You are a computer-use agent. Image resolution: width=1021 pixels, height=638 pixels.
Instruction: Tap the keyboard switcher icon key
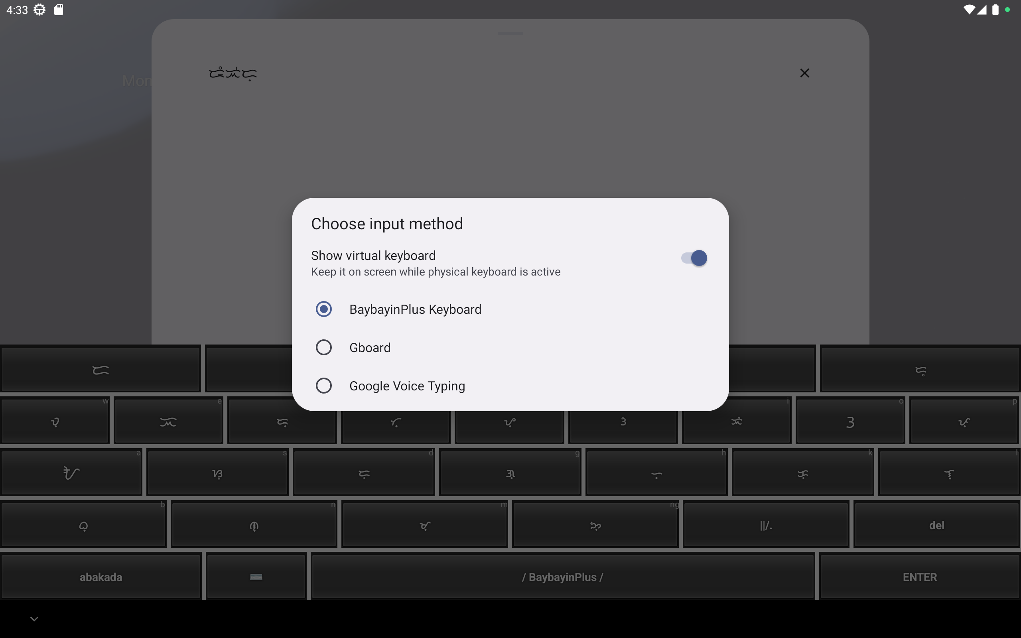[256, 577]
